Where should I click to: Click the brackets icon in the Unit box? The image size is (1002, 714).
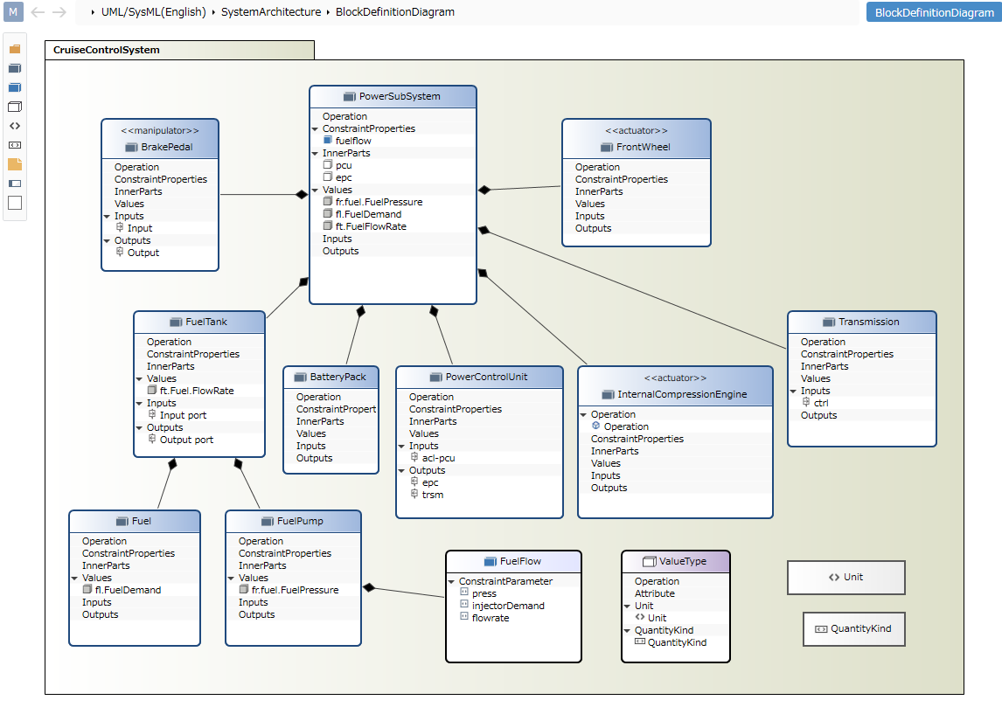(834, 578)
